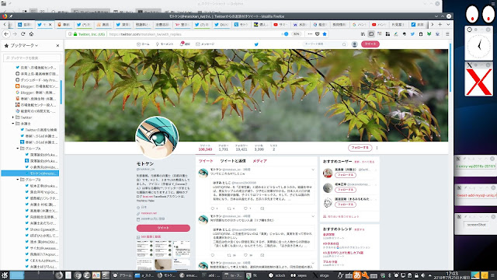Open Twitter モーメント moments link
This screenshot has height=280, width=497.
165,44
